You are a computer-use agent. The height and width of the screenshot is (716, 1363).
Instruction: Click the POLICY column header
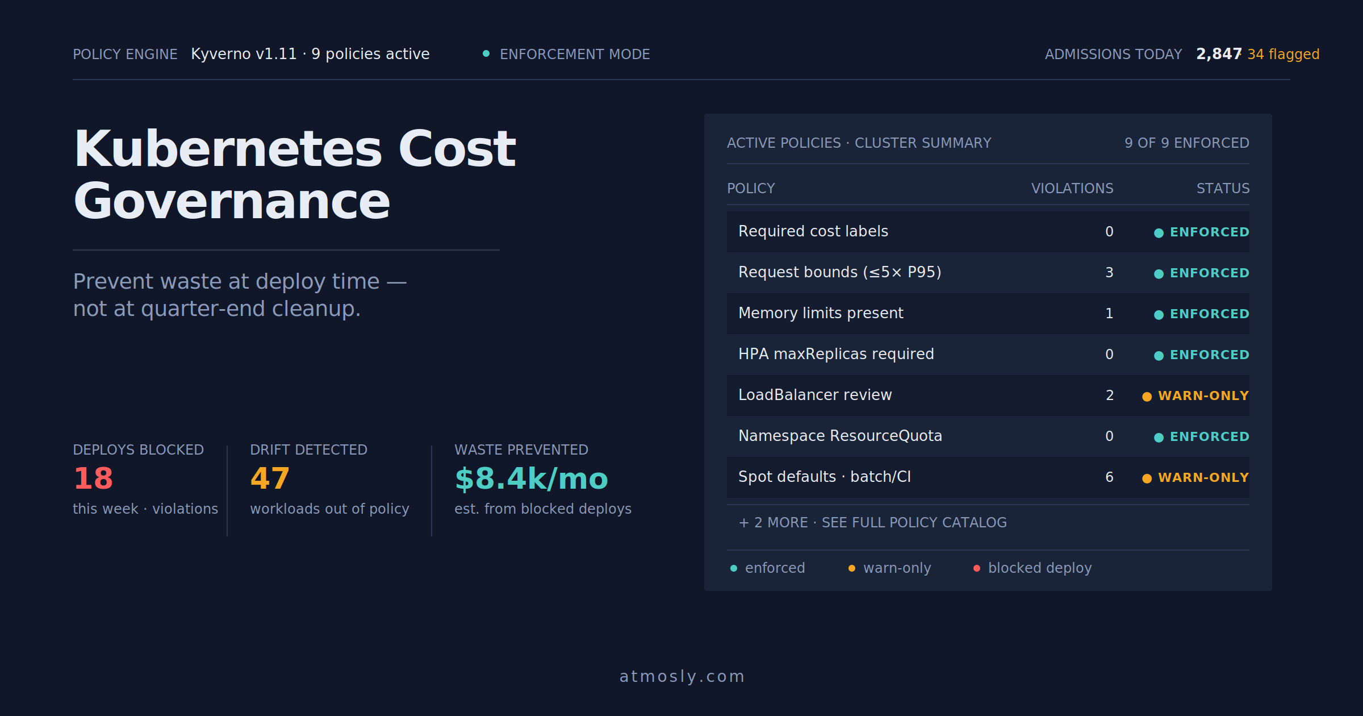click(751, 189)
